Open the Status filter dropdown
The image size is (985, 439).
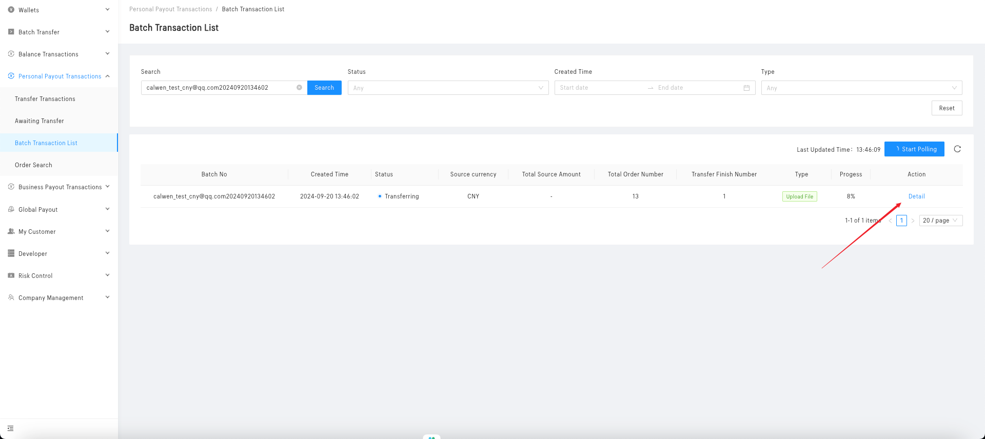click(x=447, y=88)
